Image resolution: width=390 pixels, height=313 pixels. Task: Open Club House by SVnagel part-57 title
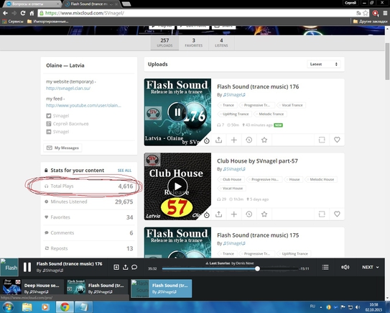tap(257, 161)
